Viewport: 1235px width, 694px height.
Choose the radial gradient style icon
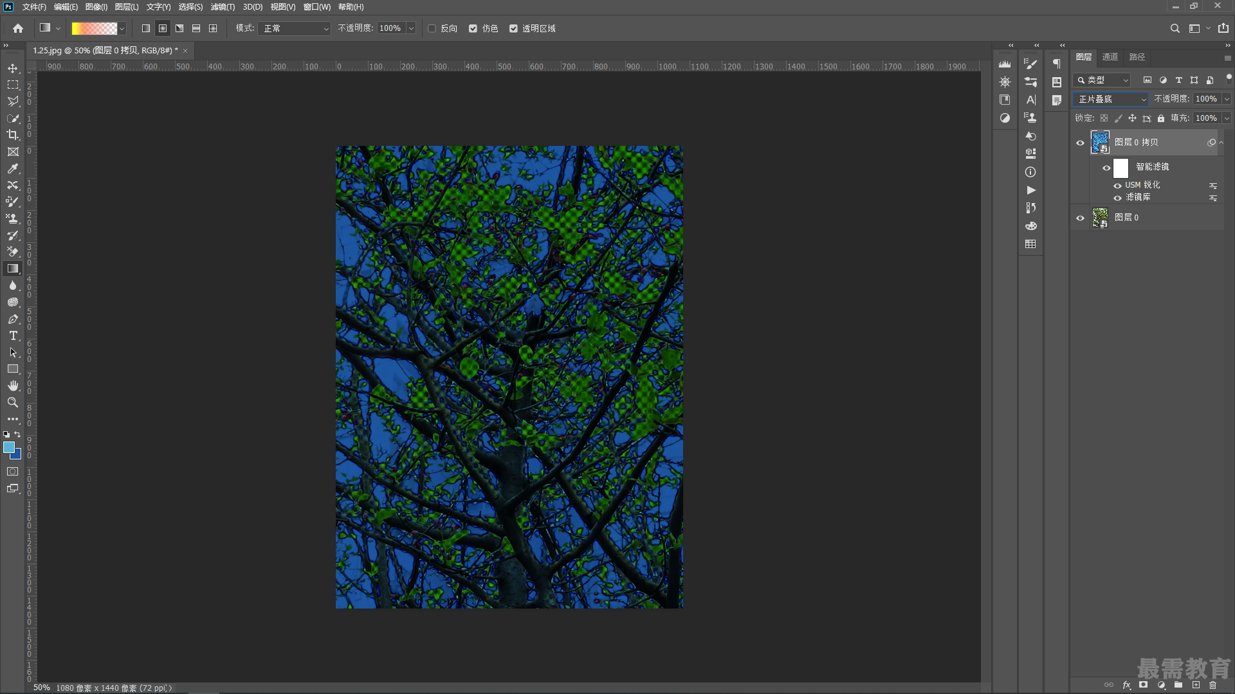pyautogui.click(x=163, y=28)
